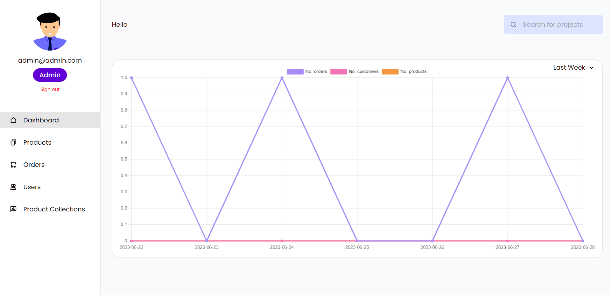
Task: Toggle the 'No. customers' series via its legend entry
Action: point(364,72)
